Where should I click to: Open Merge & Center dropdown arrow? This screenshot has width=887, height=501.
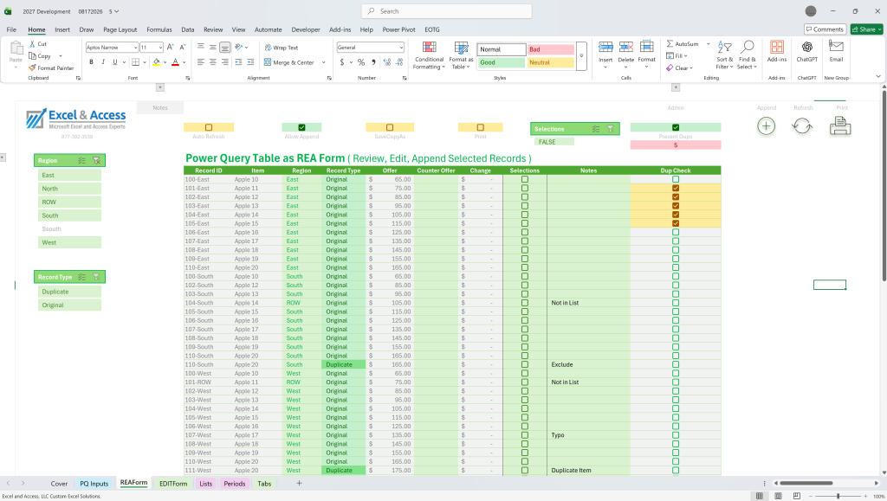tap(324, 62)
